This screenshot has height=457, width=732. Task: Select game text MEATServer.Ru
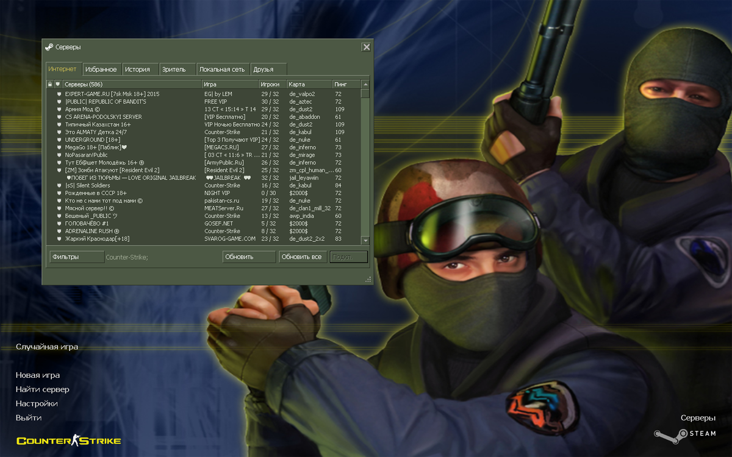click(223, 208)
